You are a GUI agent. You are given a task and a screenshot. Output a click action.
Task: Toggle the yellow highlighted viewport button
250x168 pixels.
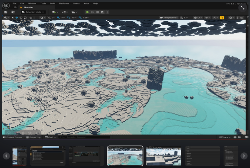tap(222, 18)
